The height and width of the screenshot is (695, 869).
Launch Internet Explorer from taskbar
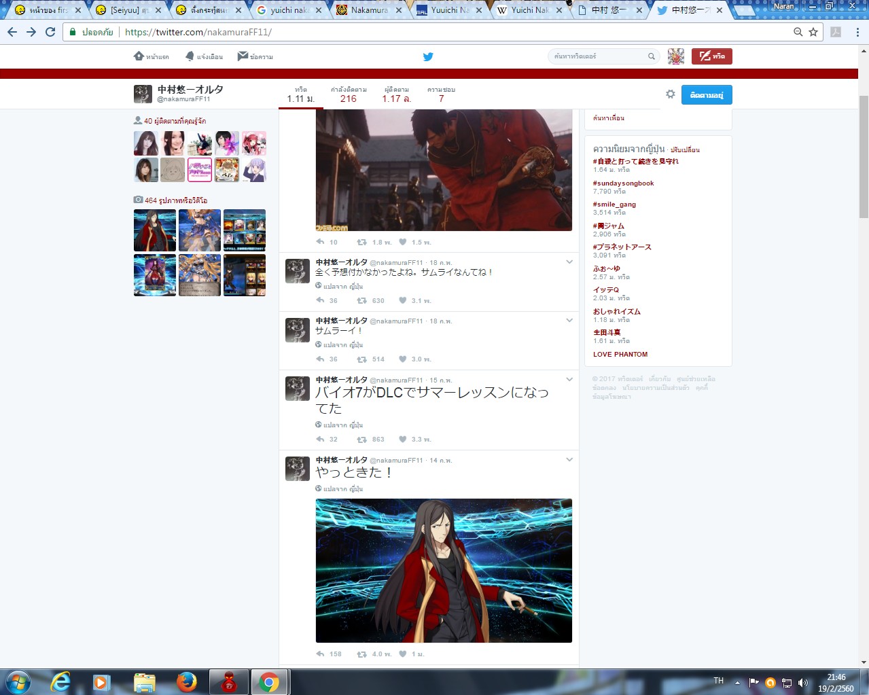pyautogui.click(x=61, y=682)
